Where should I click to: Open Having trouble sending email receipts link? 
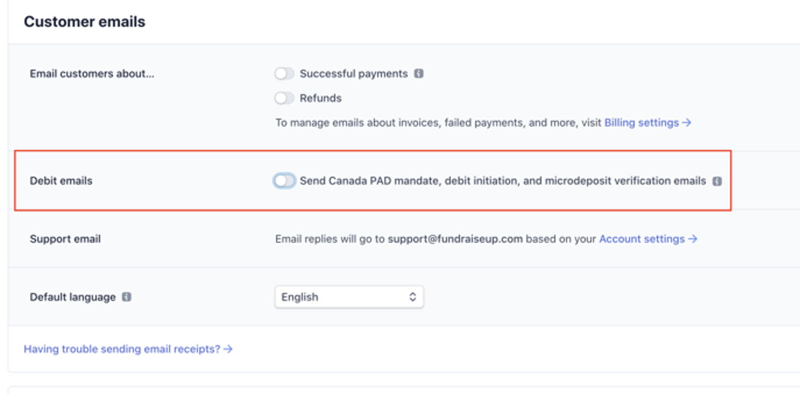click(x=122, y=349)
